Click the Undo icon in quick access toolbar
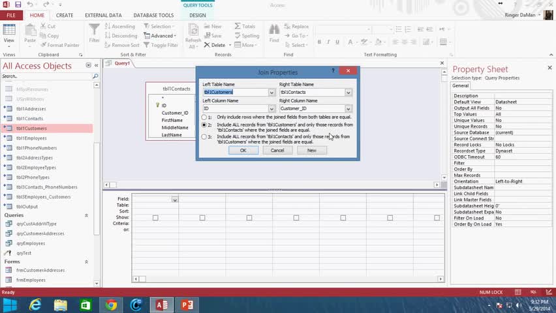 tap(30, 5)
